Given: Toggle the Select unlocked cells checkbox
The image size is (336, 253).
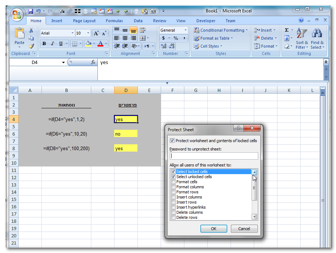Looking at the screenshot, I should pos(173,177).
